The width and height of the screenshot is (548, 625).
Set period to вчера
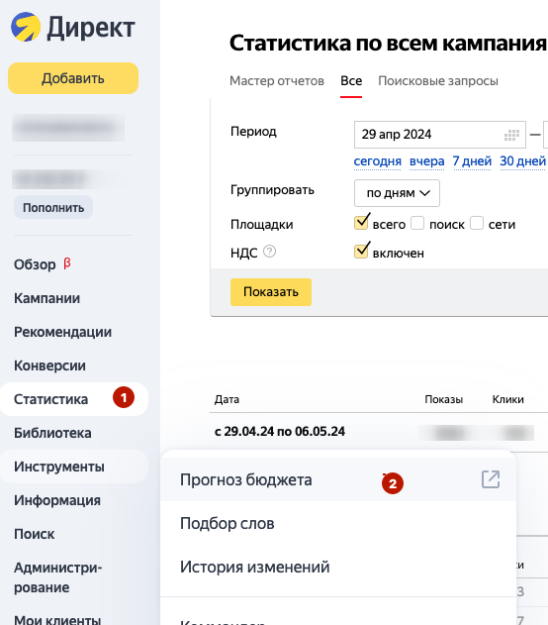[426, 161]
